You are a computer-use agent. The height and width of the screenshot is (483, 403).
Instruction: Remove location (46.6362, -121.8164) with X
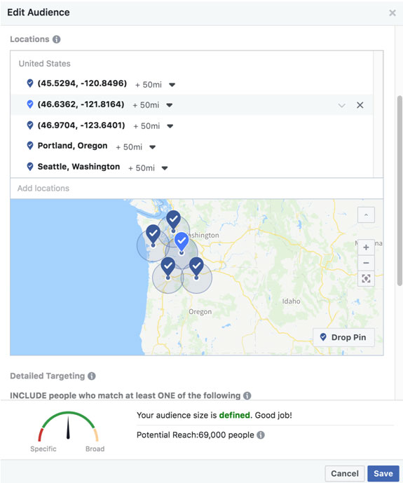click(x=360, y=105)
